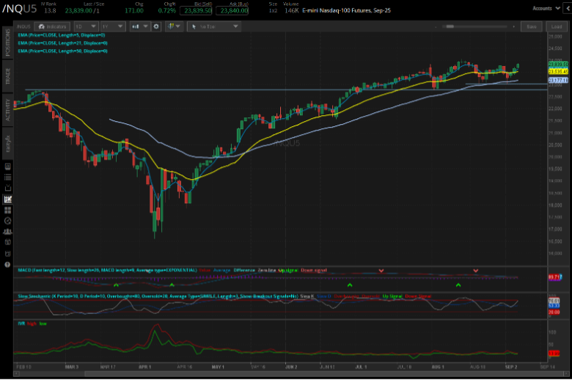Select the EMA Length=50 study label
Viewport: 572px width, 380px height.
click(62, 51)
